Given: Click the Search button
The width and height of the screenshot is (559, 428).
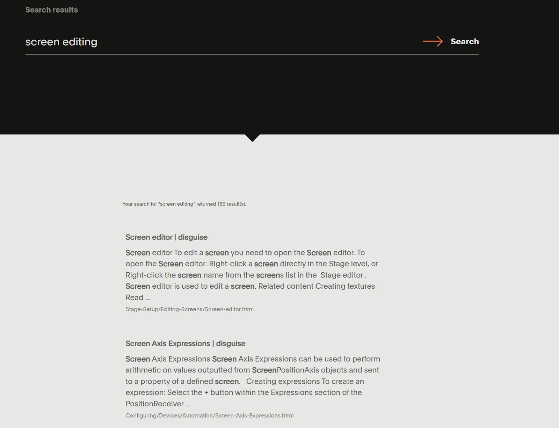Looking at the screenshot, I should click(x=464, y=42).
